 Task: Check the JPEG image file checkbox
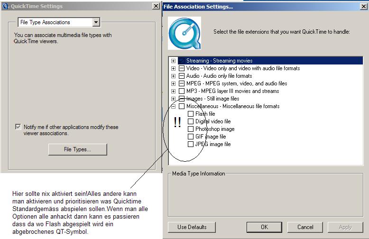coord(191,144)
